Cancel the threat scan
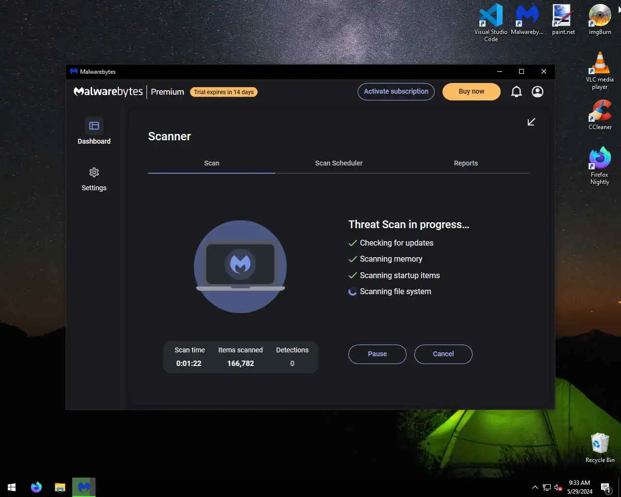Viewport: 621px width, 497px height. click(443, 354)
